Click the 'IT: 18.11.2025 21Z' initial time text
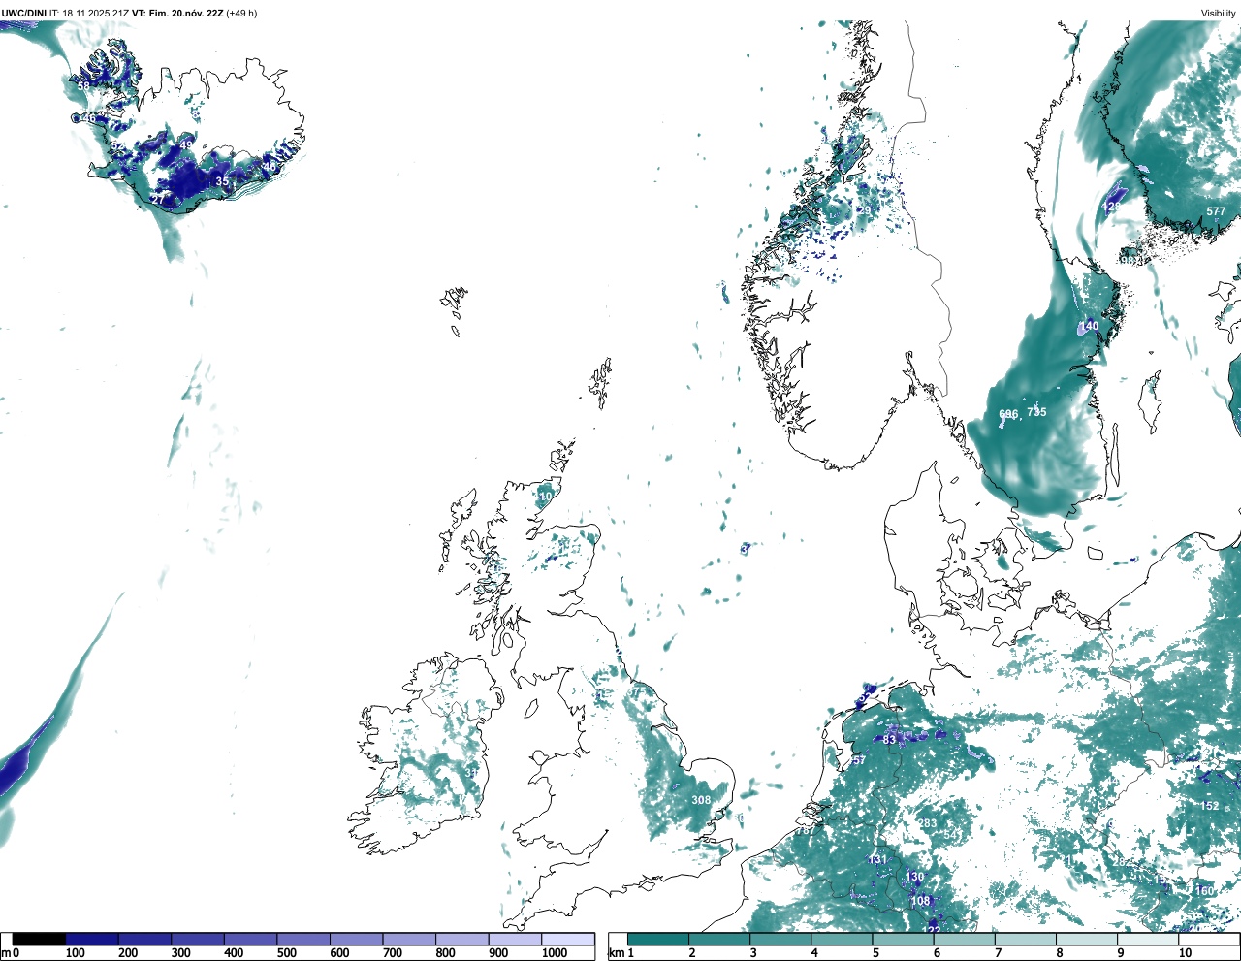 [x=89, y=14]
